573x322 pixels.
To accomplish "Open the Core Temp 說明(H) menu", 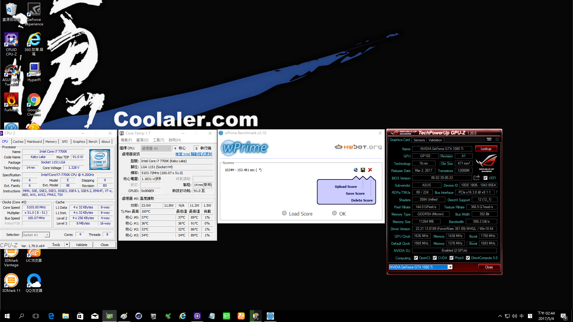I will (175, 140).
